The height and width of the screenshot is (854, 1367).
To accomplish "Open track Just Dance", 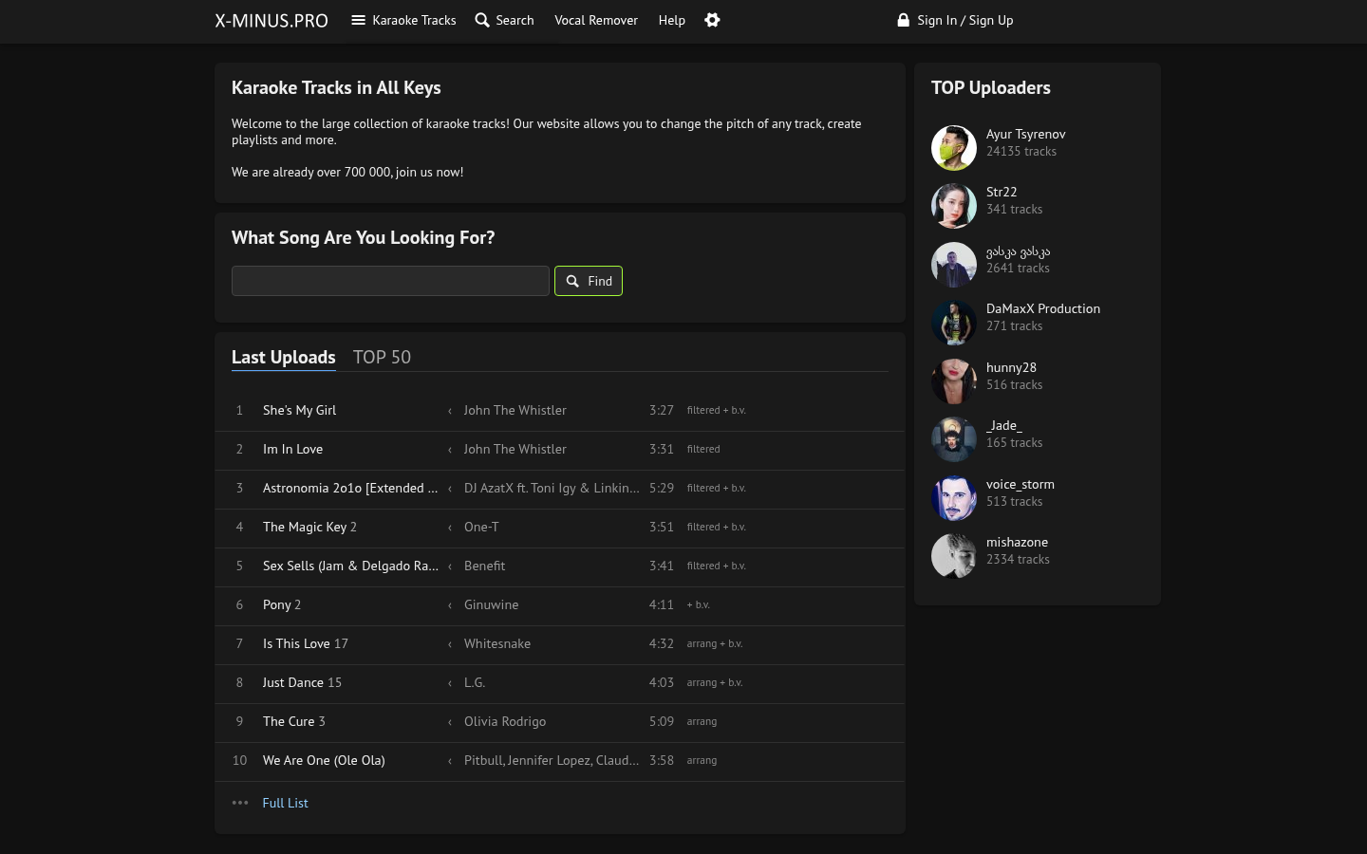I will [x=293, y=682].
